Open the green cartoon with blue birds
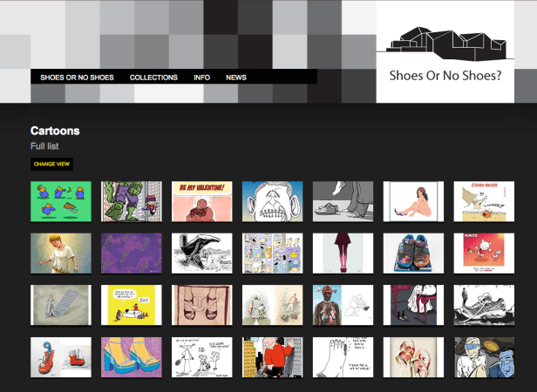537x392 pixels. (x=61, y=201)
